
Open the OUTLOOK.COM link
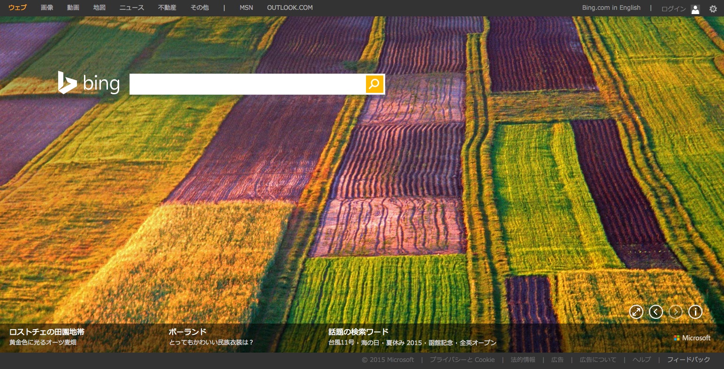click(x=290, y=8)
